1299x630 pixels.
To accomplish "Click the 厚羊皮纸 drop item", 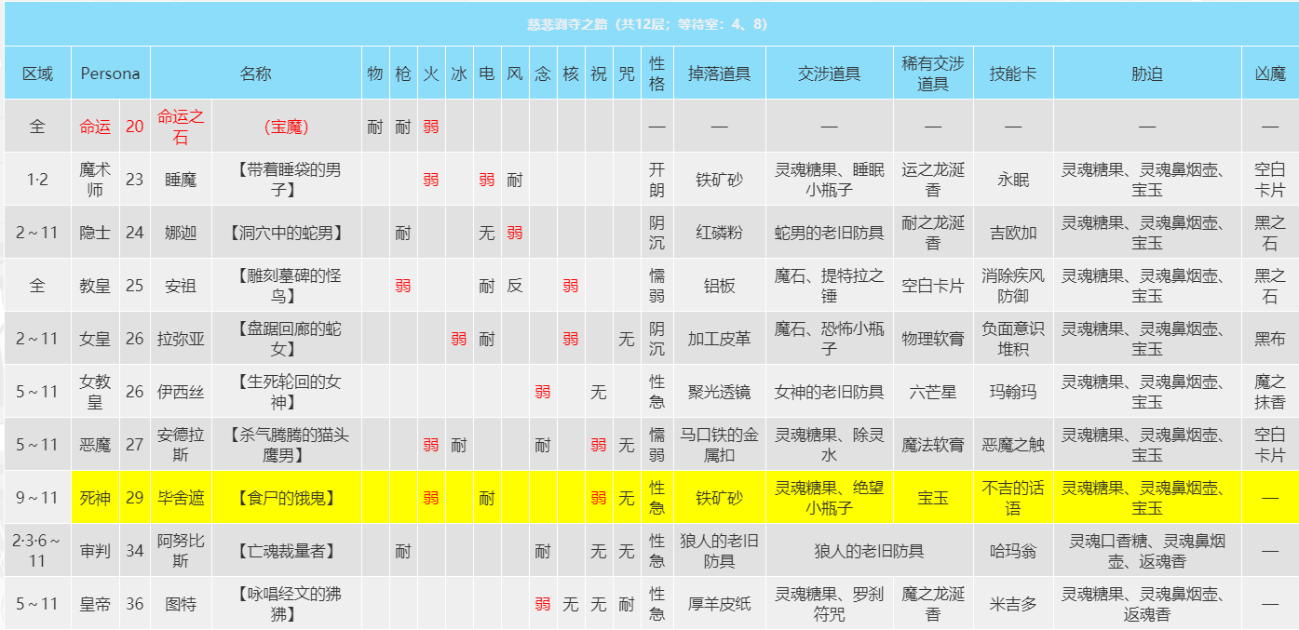I will [719, 604].
